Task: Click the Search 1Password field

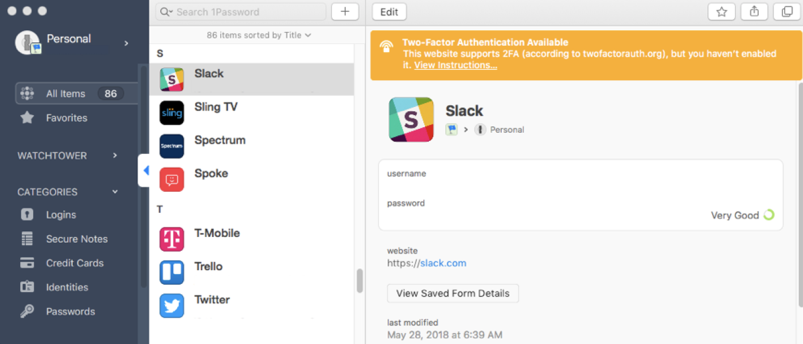Action: tap(241, 12)
